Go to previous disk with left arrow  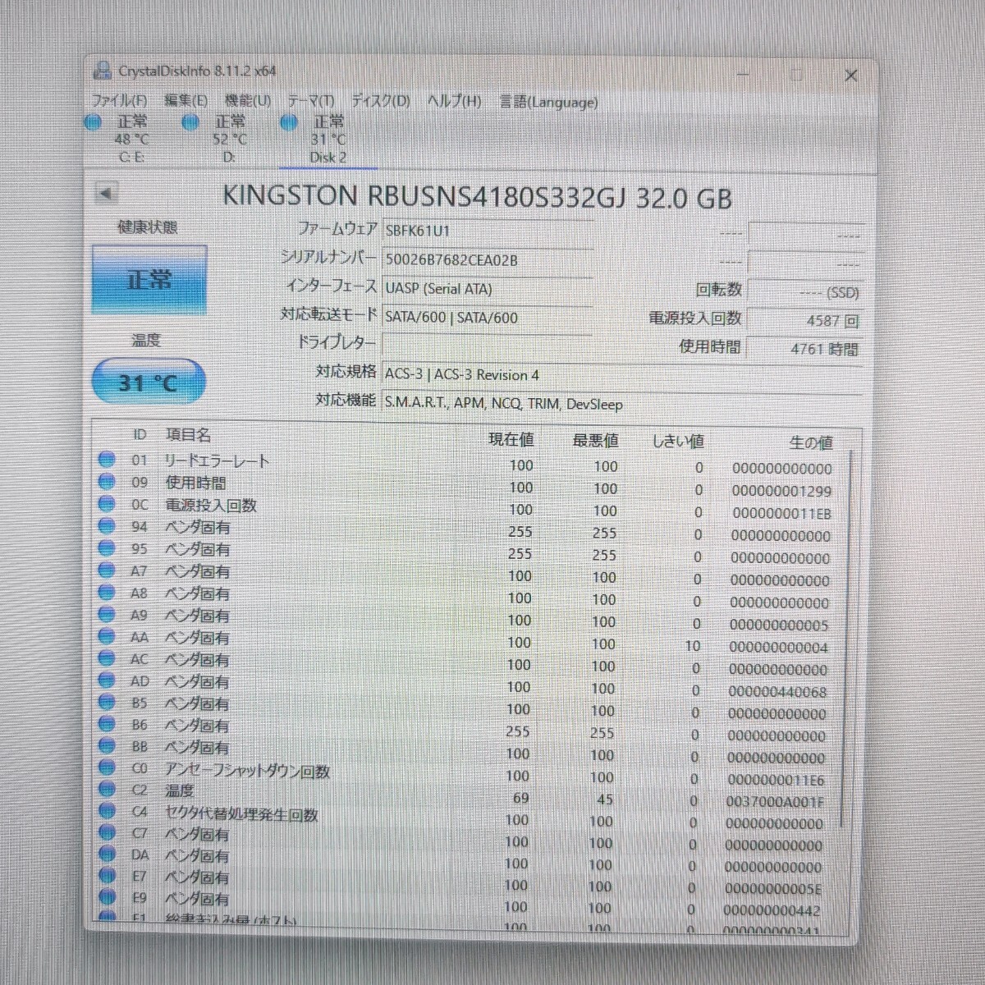pos(106,194)
